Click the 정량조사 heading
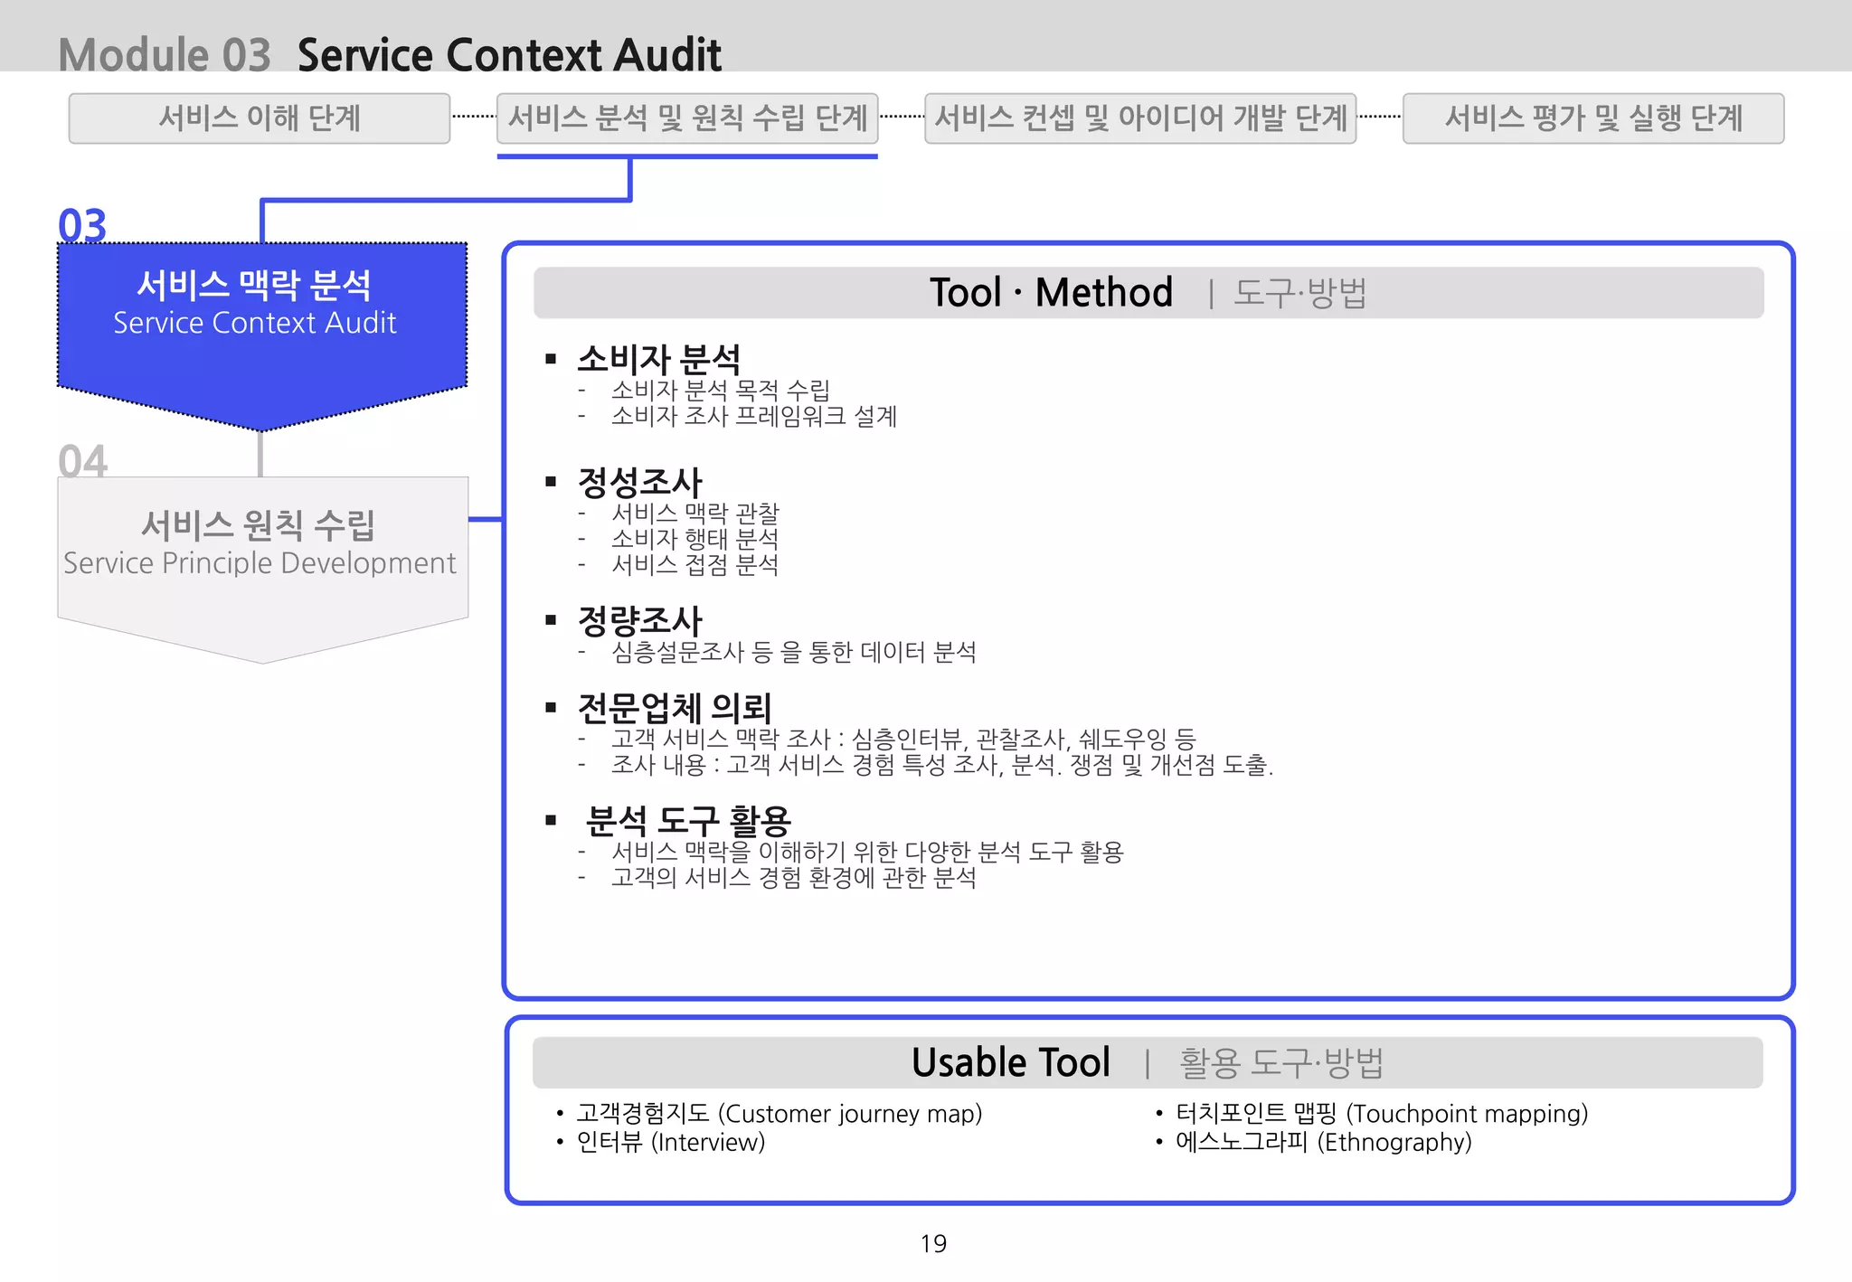This screenshot has width=1852, height=1282. click(640, 620)
